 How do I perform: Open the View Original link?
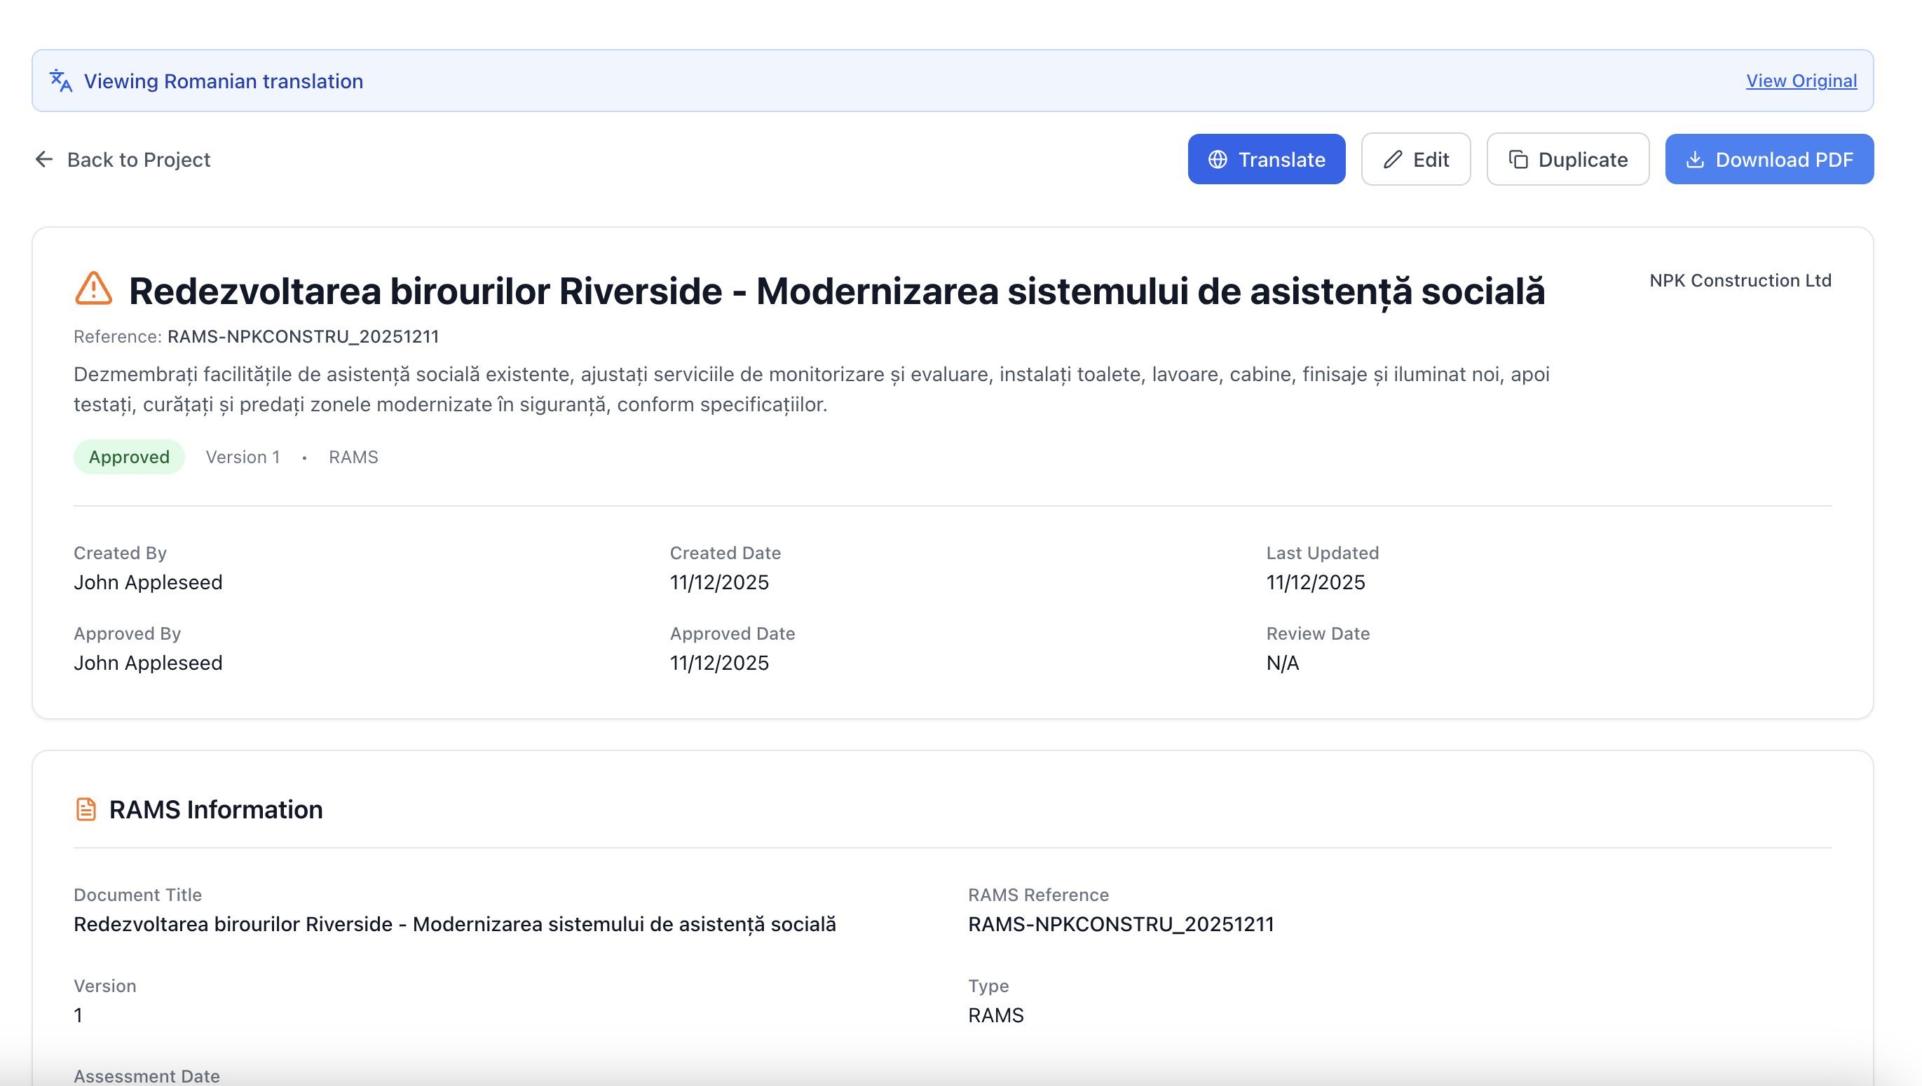click(1801, 81)
